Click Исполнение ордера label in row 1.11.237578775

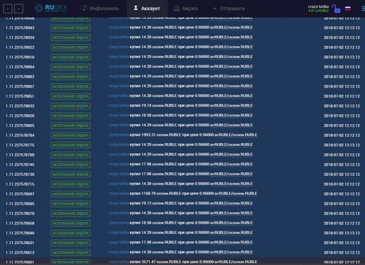pyautogui.click(x=71, y=145)
